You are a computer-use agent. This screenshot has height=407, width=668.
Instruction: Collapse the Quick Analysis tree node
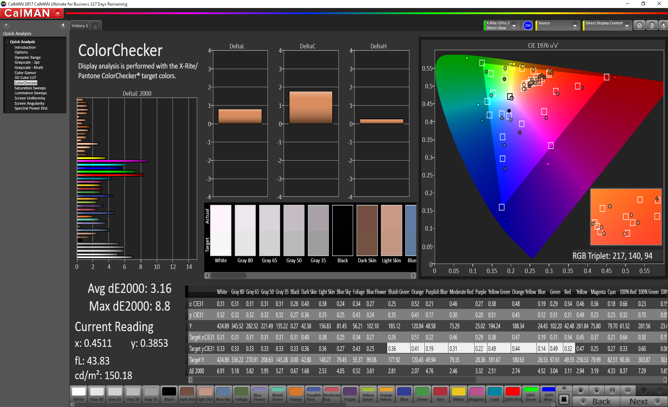coord(7,42)
